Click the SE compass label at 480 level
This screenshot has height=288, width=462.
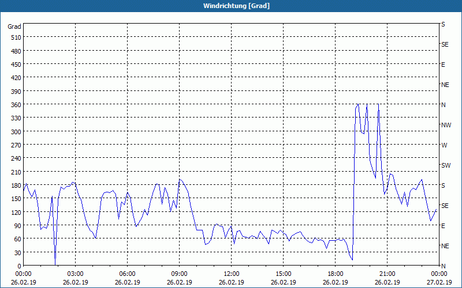pos(445,45)
